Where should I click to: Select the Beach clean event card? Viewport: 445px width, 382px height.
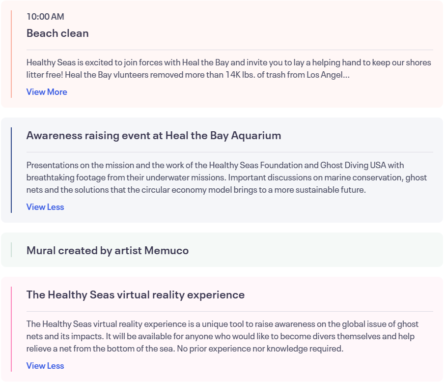pos(222,53)
